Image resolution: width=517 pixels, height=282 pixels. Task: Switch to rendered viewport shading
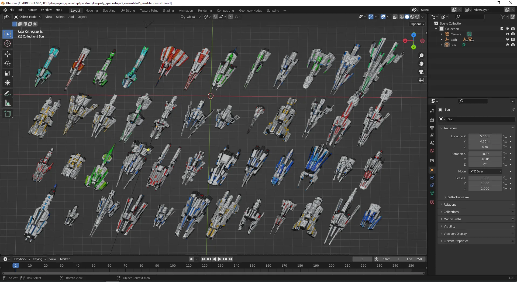[417, 16]
